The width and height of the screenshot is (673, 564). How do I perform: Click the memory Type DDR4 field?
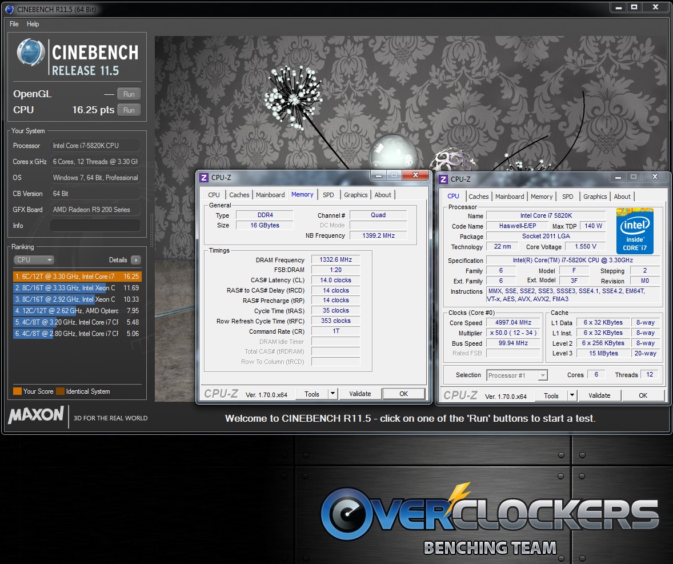[x=265, y=215]
